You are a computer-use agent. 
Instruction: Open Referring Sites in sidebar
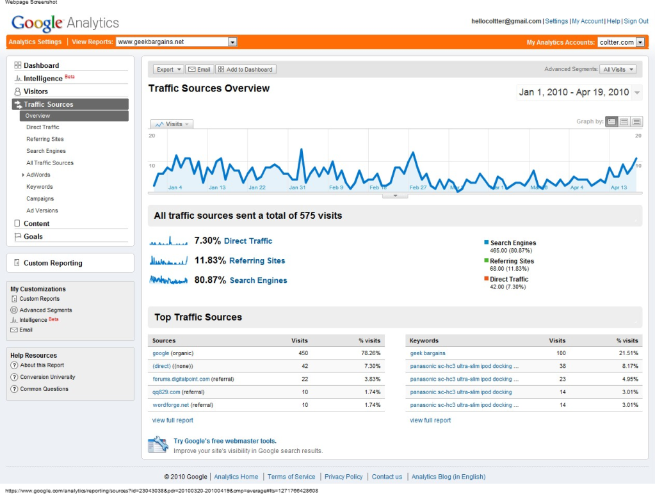pos(45,139)
